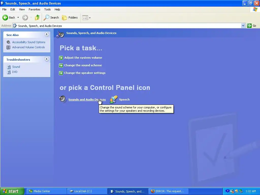Click the second system tray icon
Screen dimensions: 260x195
pyautogui.click(x=232, y=191)
